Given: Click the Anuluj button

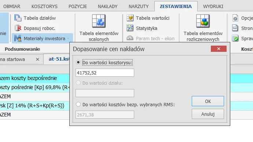Looking at the screenshot, I should [x=208, y=114].
